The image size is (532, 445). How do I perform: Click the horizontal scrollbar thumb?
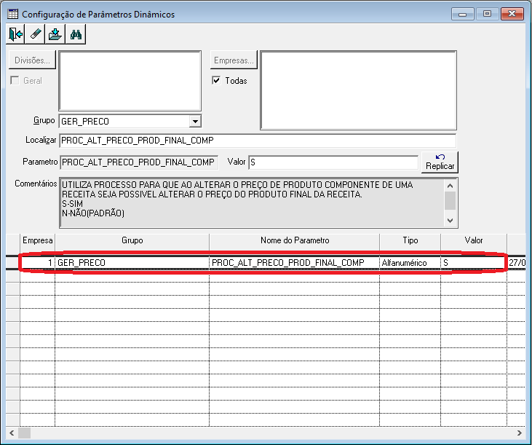pos(24,433)
